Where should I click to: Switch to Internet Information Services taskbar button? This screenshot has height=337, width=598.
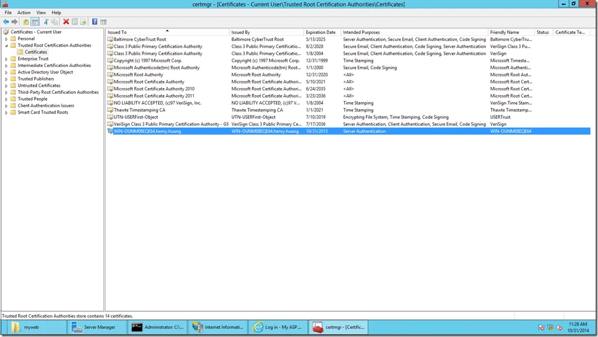pyautogui.click(x=218, y=327)
